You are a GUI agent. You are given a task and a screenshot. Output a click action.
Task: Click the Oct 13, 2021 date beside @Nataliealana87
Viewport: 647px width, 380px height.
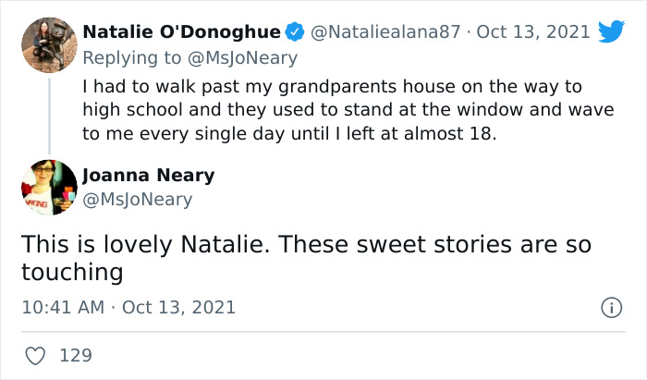click(x=533, y=32)
